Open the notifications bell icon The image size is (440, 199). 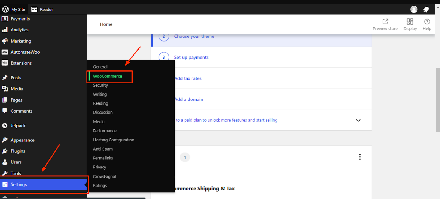pyautogui.click(x=426, y=10)
